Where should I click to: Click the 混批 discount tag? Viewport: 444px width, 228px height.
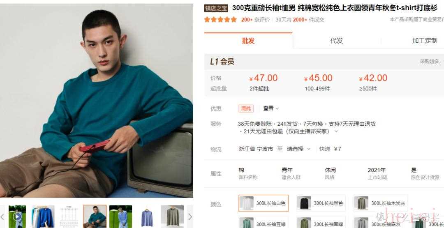246,108
